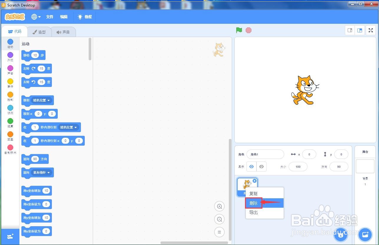Select the 侦测 (Sensing) cyan category

click(x=10, y=110)
